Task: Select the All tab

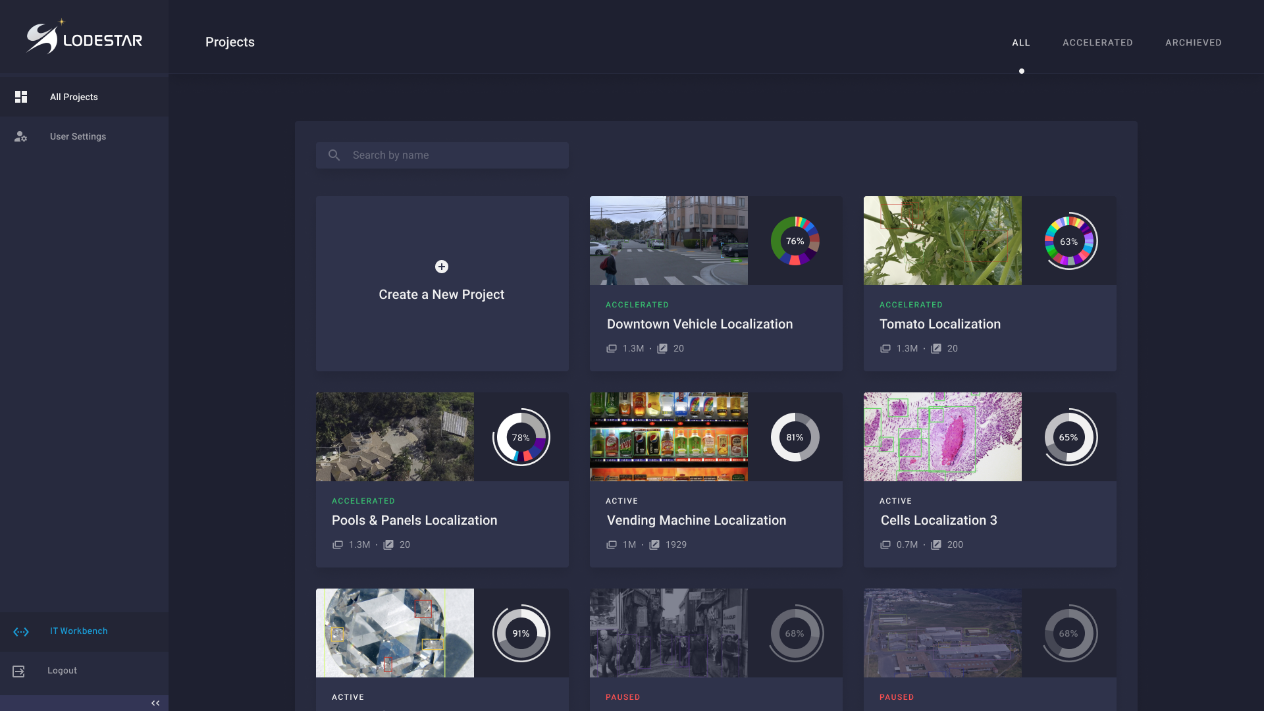Action: tap(1020, 43)
